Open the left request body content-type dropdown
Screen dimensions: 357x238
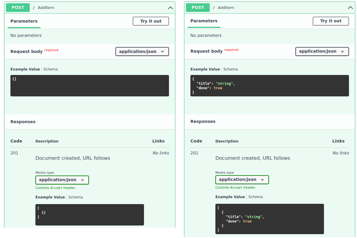(x=142, y=51)
